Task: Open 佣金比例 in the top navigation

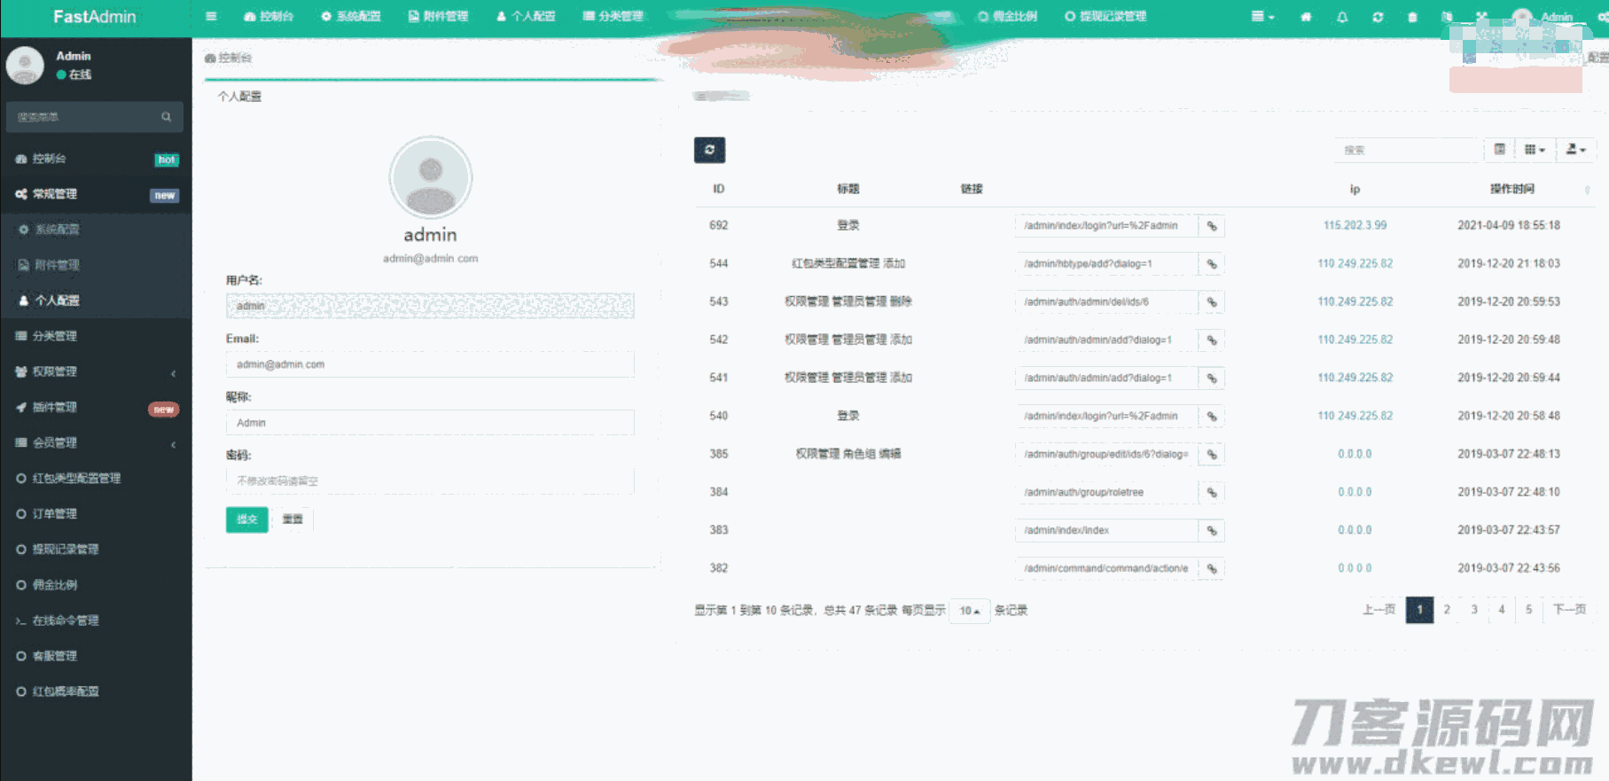Action: point(1007,17)
